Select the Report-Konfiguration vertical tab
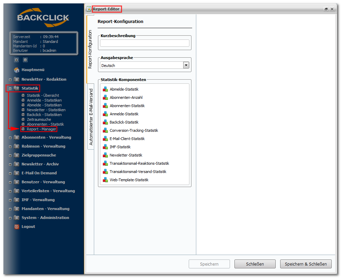This screenshot has height=278, width=341. click(x=90, y=49)
